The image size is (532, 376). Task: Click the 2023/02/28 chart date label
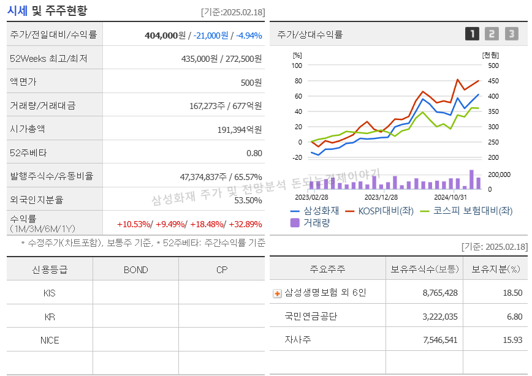click(311, 197)
